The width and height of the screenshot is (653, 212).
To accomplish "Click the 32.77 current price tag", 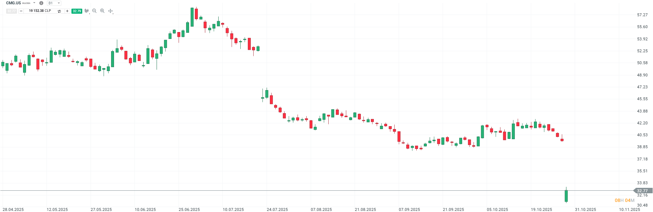I will (642, 191).
